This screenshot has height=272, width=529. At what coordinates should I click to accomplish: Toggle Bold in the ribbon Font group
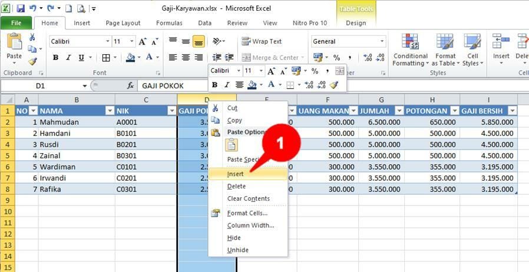coord(55,58)
